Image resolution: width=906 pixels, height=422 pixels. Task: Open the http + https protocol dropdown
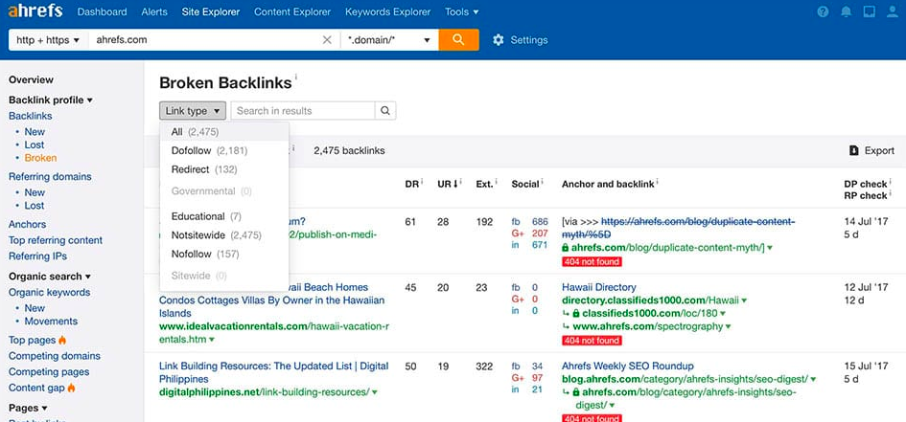[x=48, y=40]
